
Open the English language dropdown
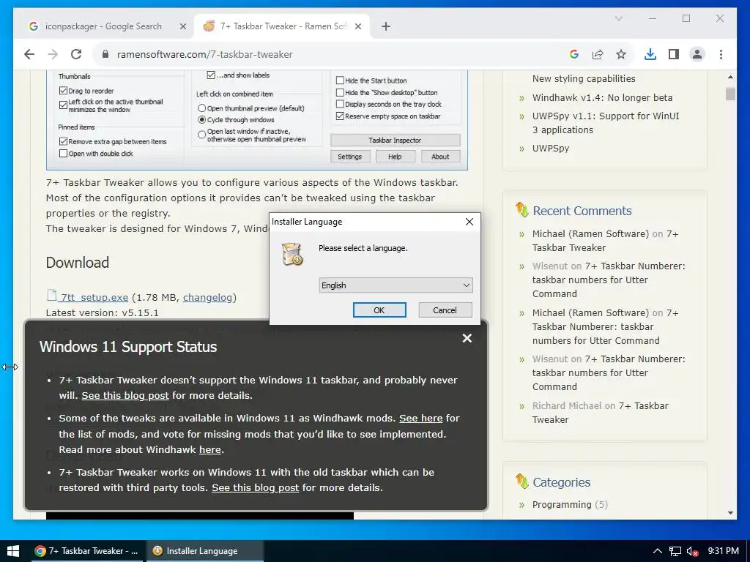coord(396,285)
